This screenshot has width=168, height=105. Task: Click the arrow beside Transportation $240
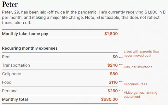(x=121, y=65)
